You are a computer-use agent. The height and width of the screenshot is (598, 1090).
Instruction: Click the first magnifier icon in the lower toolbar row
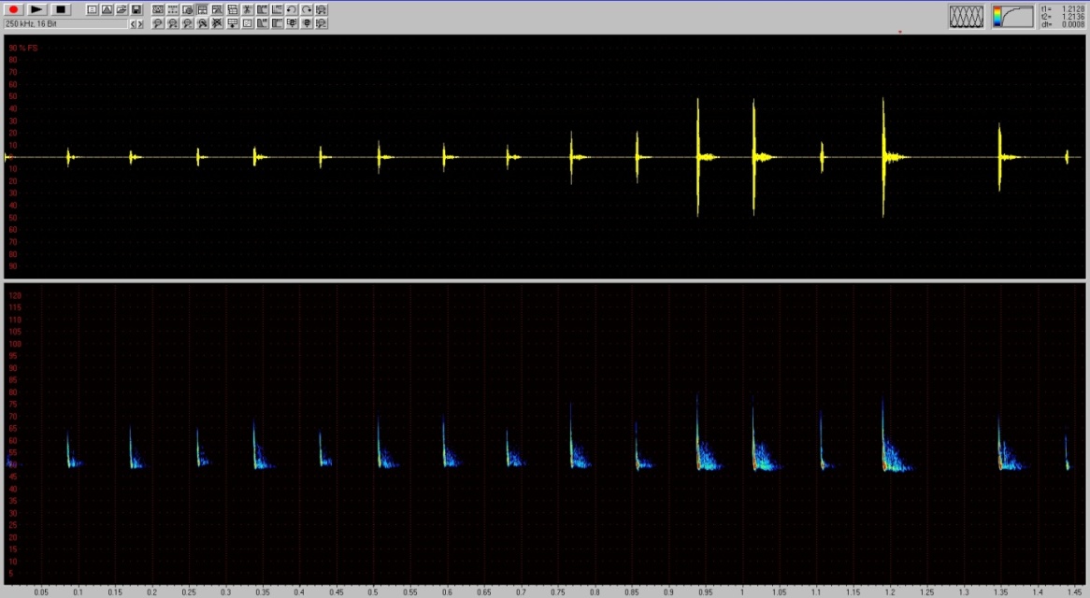158,23
